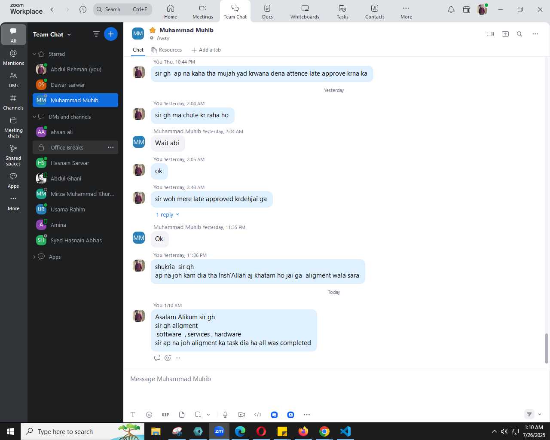Viewport: 550px width, 440px height.
Task: Open Google Chrome from the taskbar
Action: click(324, 431)
